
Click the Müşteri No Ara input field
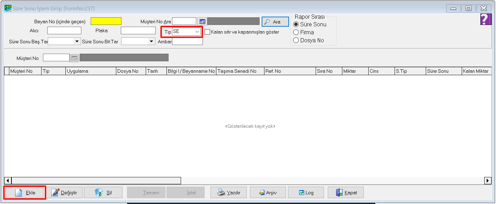[184, 21]
